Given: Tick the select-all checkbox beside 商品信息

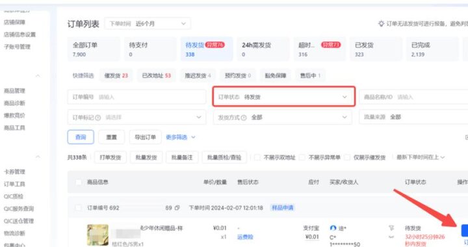Looking at the screenshot, I should pos(78,182).
